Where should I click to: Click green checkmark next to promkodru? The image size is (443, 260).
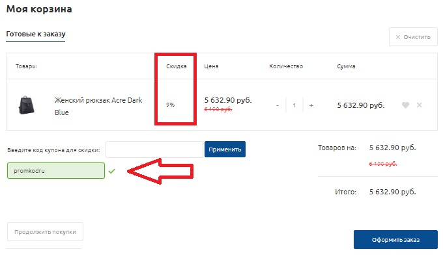(x=112, y=171)
